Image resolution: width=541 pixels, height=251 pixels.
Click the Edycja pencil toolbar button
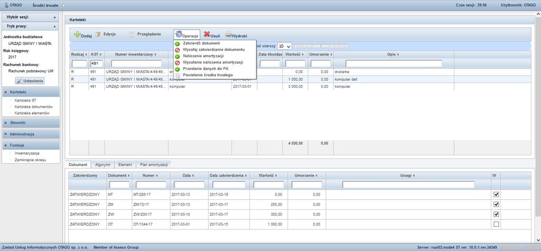(106, 34)
